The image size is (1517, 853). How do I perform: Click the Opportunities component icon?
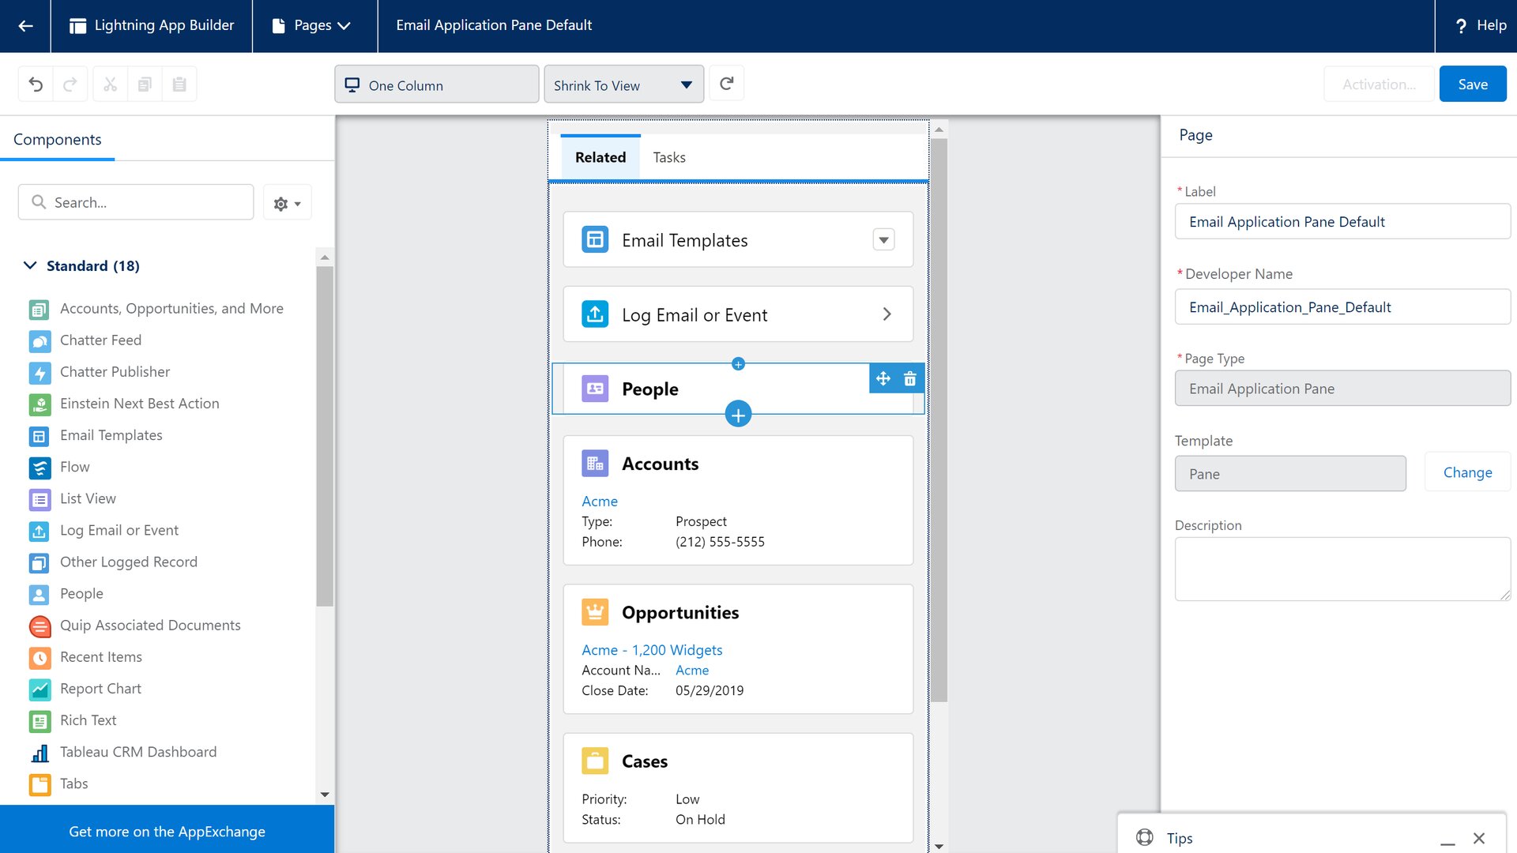pos(595,611)
